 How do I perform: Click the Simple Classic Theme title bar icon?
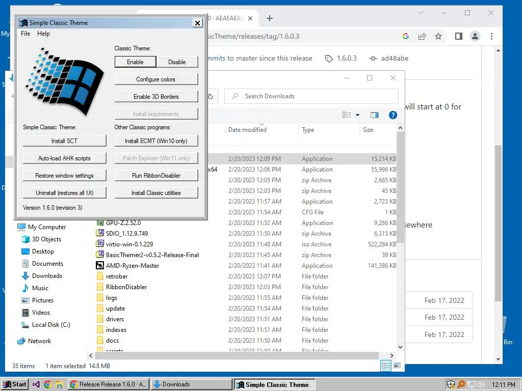(23, 22)
